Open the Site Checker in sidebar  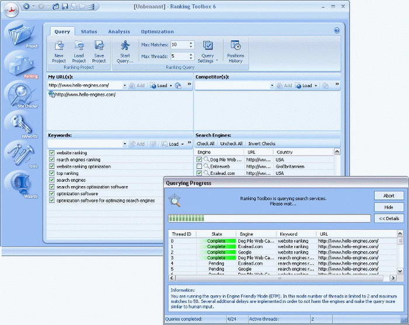tap(22, 95)
